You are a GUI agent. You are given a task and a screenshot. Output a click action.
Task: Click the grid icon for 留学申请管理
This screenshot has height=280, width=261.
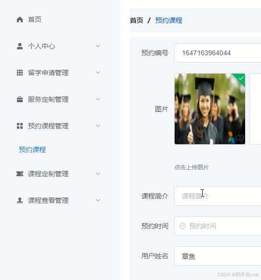20,73
